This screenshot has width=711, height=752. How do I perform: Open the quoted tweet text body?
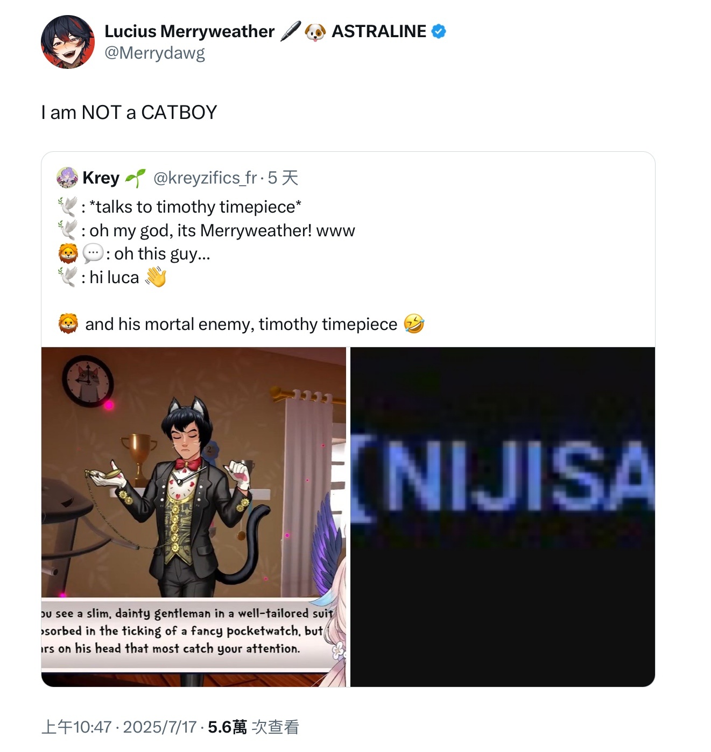point(241,265)
